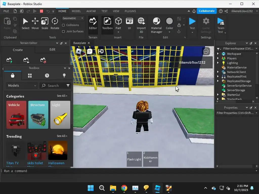Open the Toolbox Creations lightbulb tab

[64, 76]
